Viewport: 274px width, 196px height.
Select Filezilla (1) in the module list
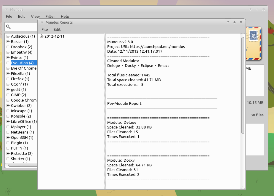(x=20, y=73)
